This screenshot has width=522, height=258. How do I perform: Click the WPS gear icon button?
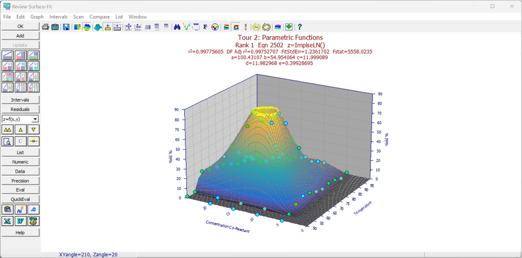(x=34, y=221)
